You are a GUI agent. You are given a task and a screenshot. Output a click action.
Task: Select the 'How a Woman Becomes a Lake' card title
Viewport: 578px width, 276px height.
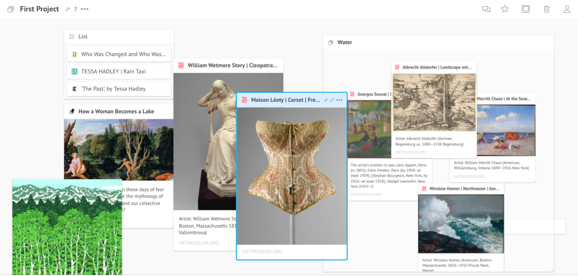pos(116,111)
